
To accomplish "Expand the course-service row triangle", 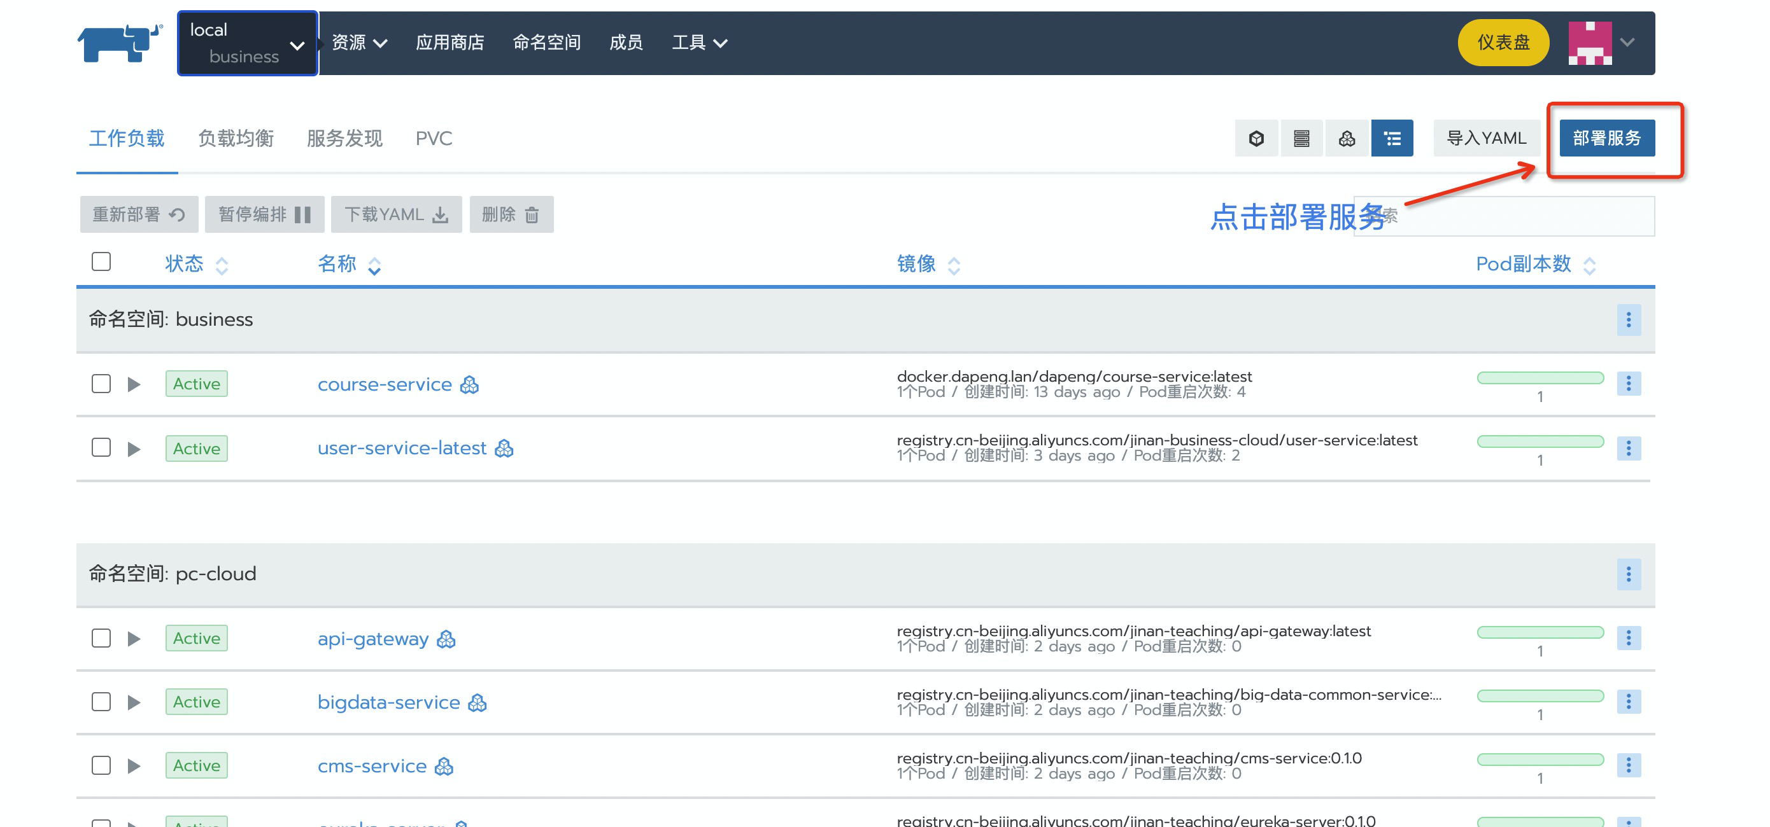I will coord(134,384).
